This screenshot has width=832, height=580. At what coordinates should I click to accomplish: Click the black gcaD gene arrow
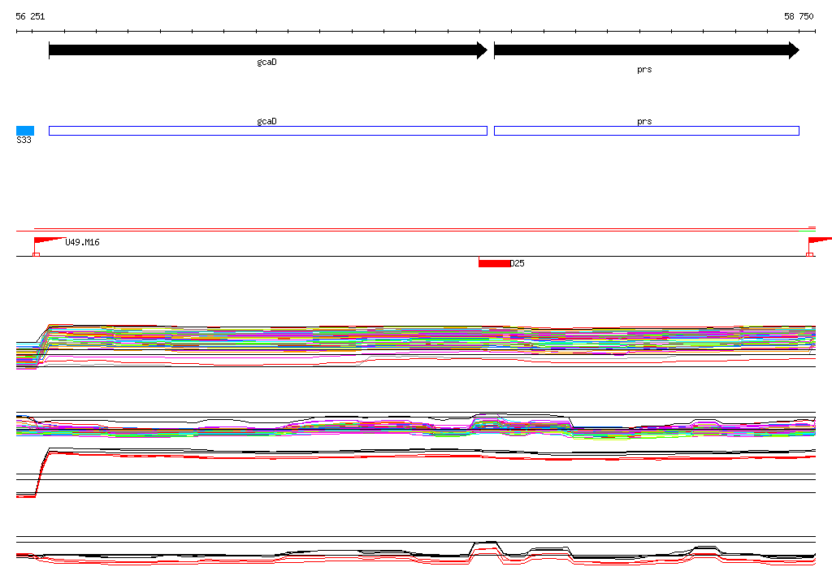(268, 50)
